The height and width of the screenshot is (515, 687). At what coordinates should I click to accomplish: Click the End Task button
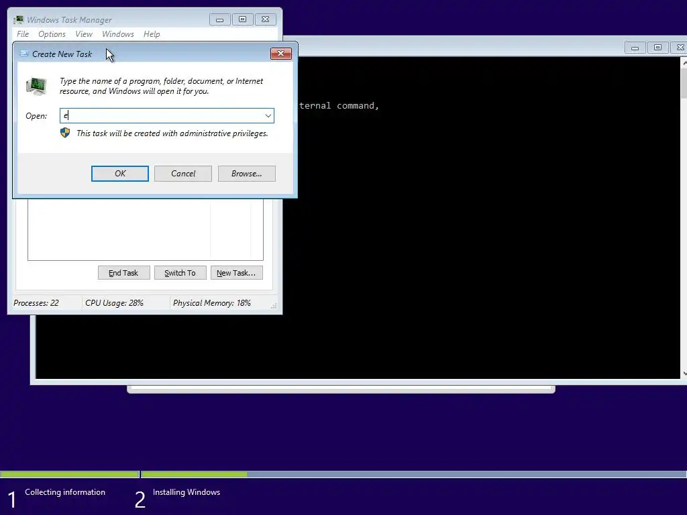pyautogui.click(x=123, y=273)
